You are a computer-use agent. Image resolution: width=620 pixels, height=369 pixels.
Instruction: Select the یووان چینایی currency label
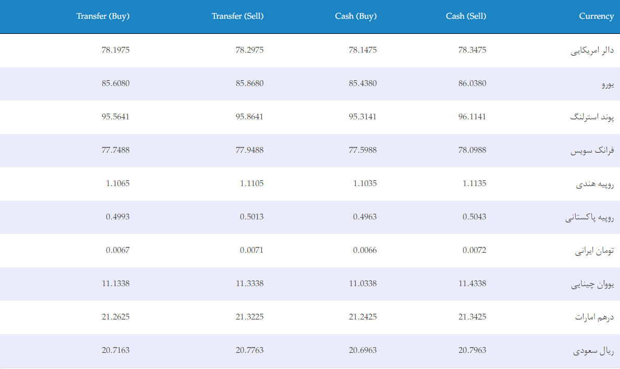pyautogui.click(x=592, y=284)
